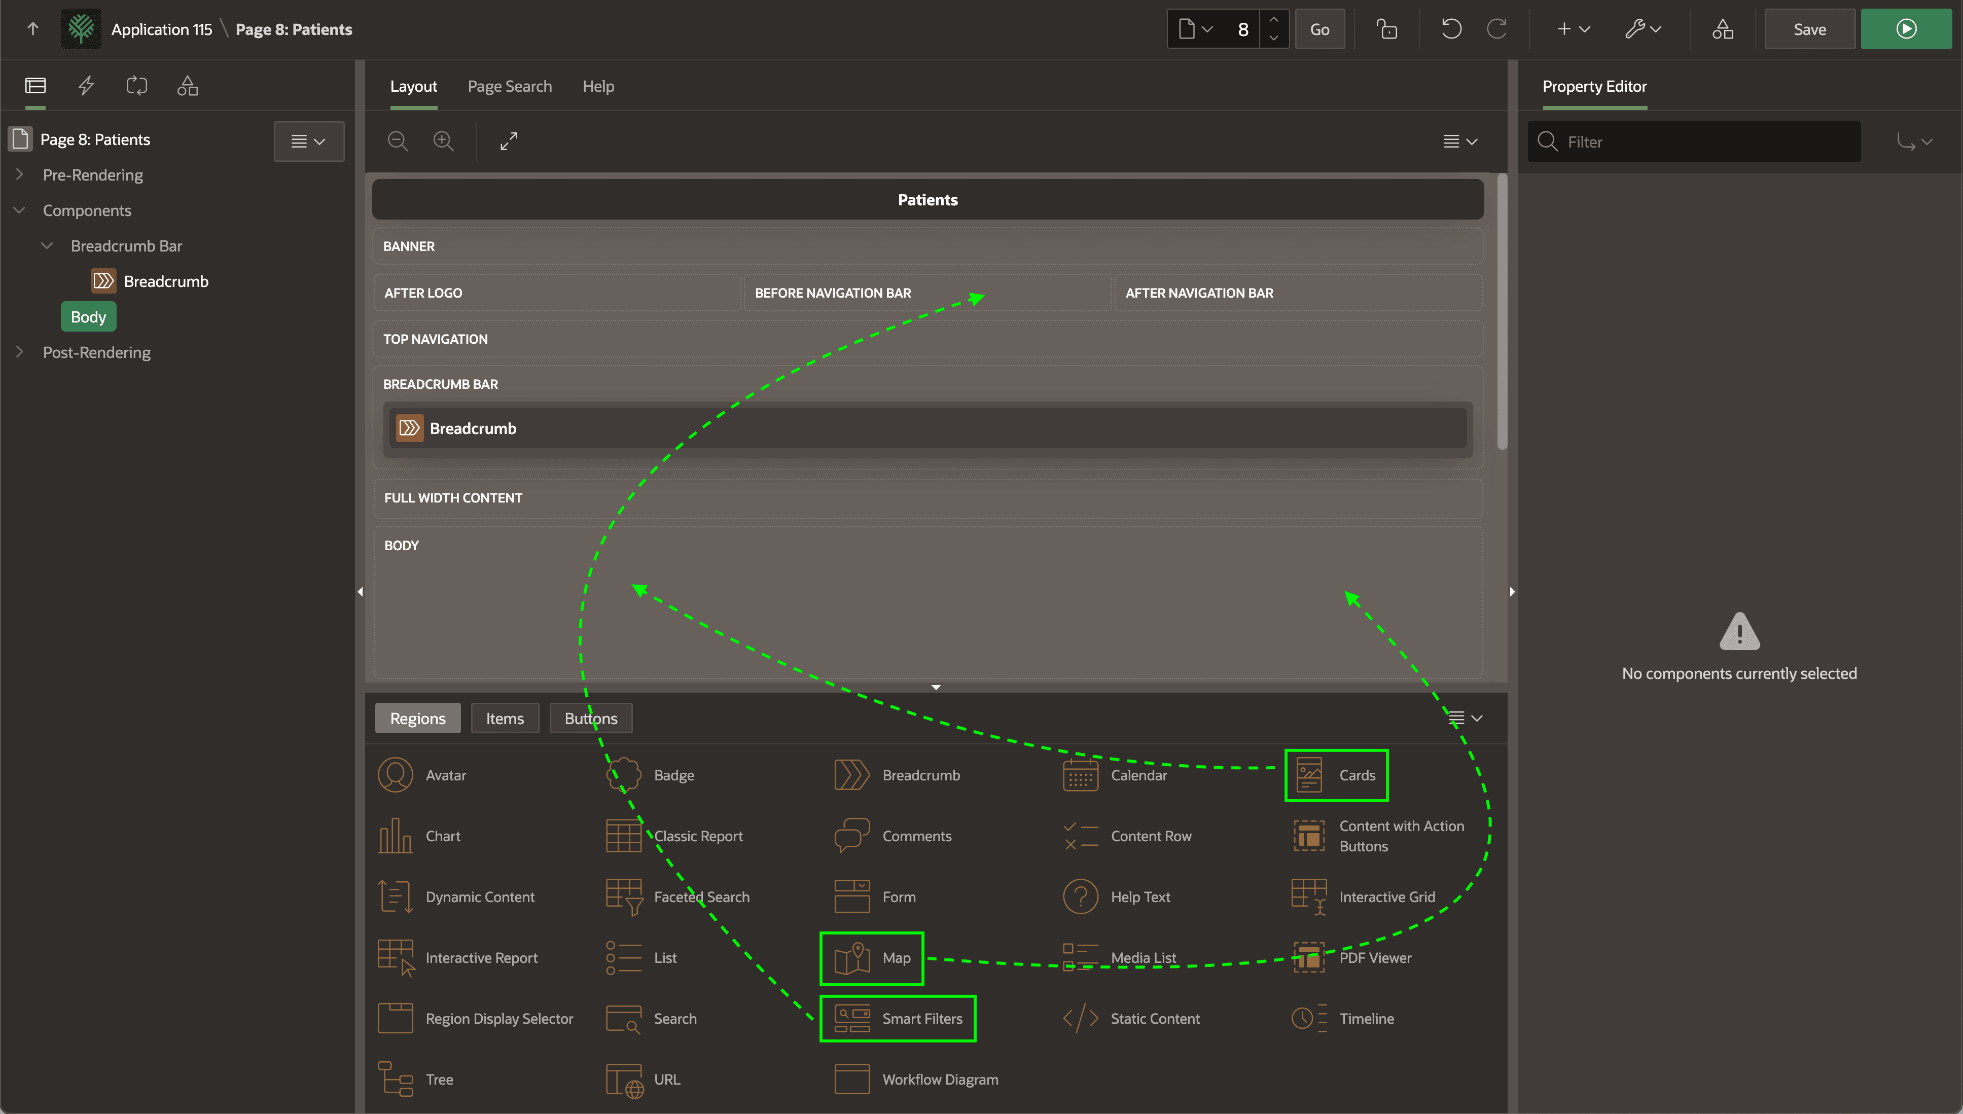Choose the Comments region icon
Screen dimensions: 1963x1114
pos(852,836)
